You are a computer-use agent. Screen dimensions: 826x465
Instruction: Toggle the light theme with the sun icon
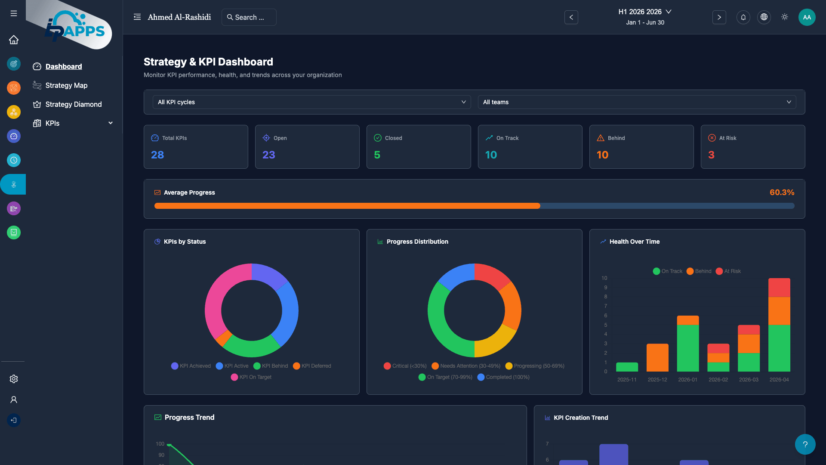pos(784,17)
